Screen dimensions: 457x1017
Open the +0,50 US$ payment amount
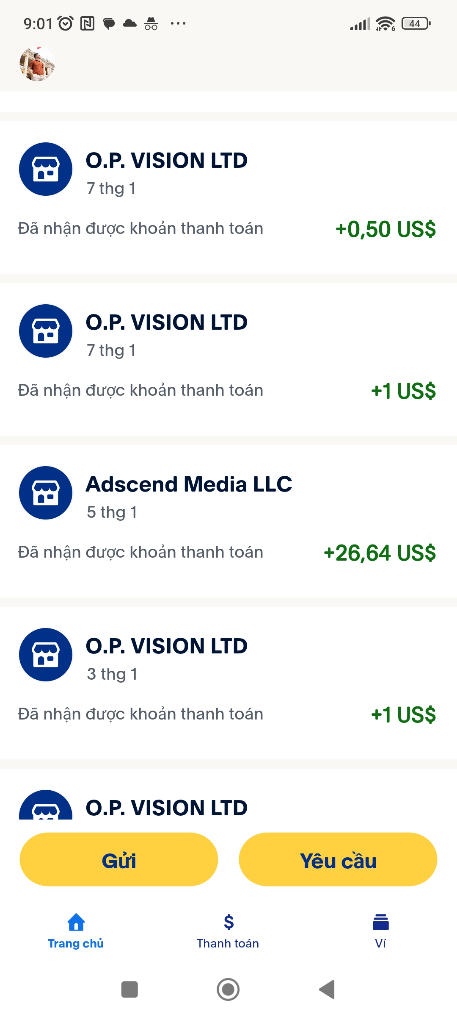385,229
